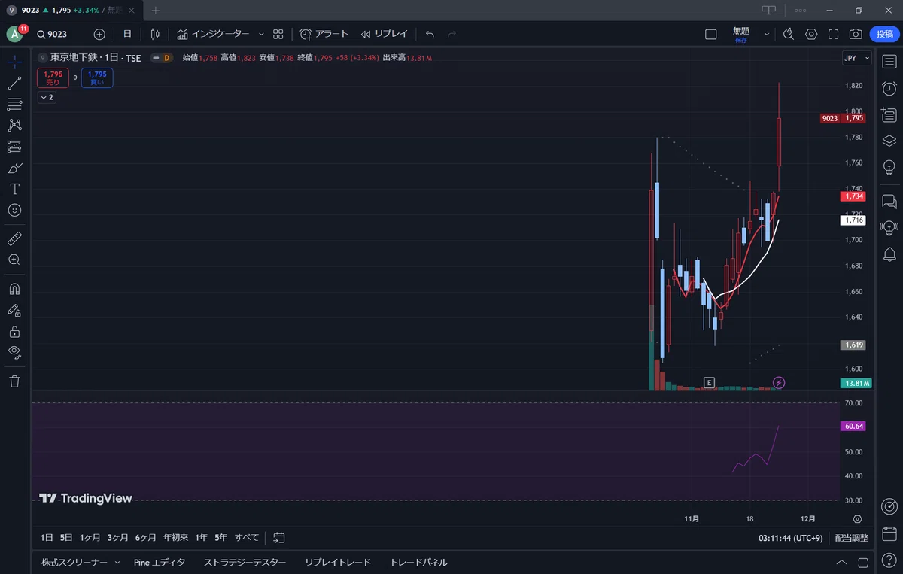The width and height of the screenshot is (903, 574).
Task: Open quick search icon in top bar
Action: 789,34
